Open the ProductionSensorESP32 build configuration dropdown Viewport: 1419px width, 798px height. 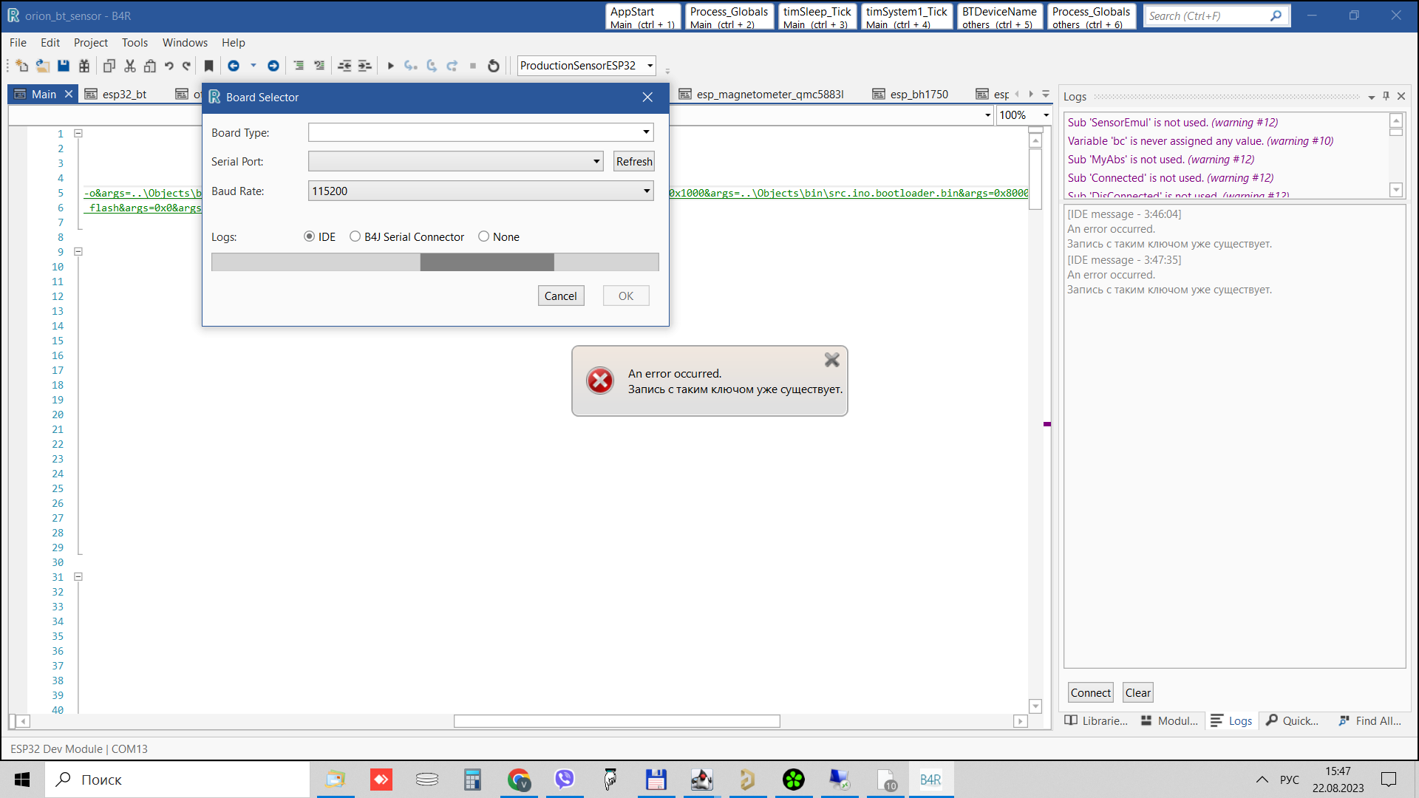point(650,66)
